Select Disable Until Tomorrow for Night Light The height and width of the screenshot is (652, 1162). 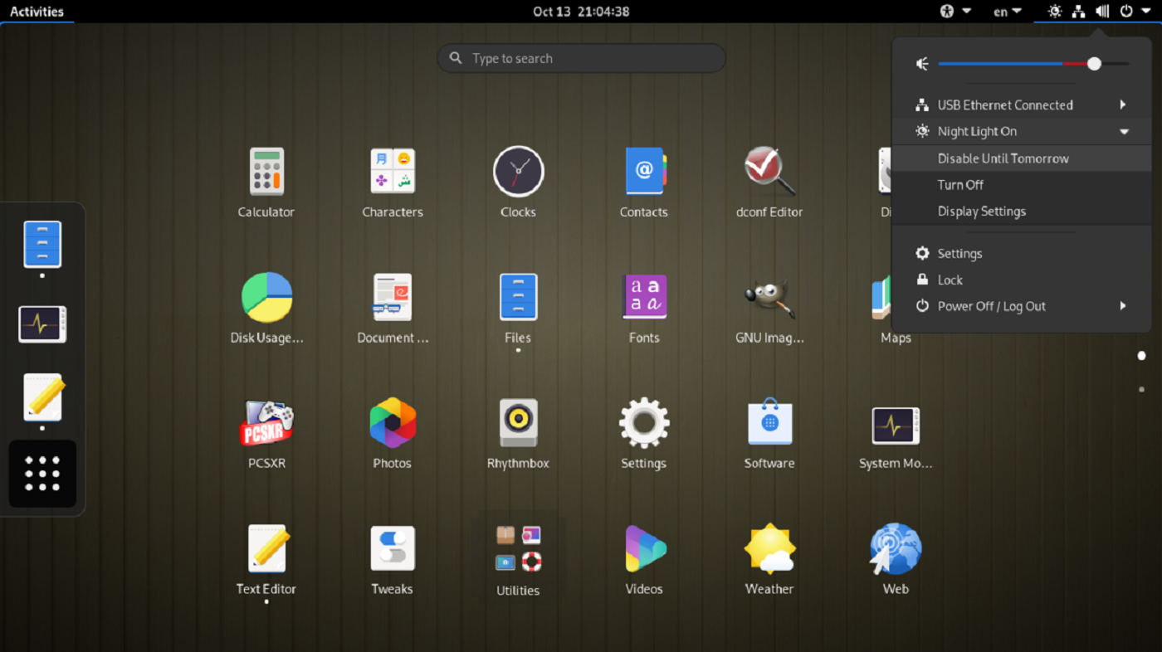pyautogui.click(x=1003, y=158)
